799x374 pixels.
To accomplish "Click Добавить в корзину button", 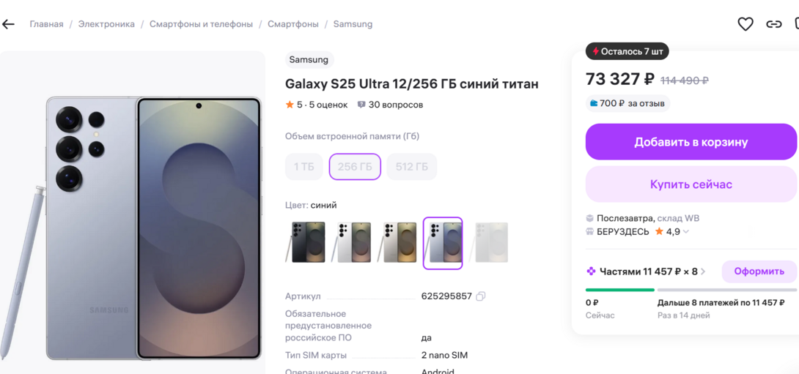I will click(x=691, y=142).
